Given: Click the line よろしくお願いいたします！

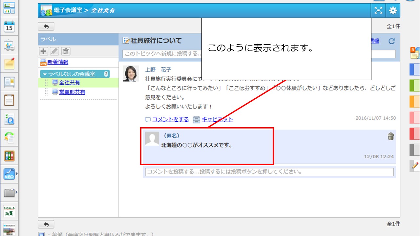Looking at the screenshot, I should (179, 107).
